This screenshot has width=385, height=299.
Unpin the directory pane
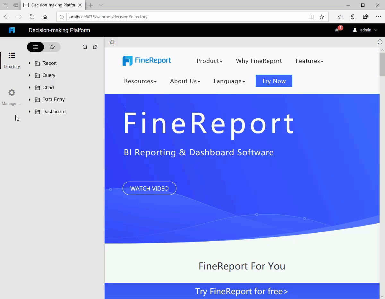[95, 47]
